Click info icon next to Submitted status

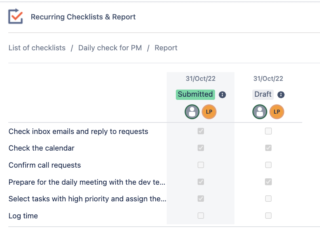coord(223,95)
